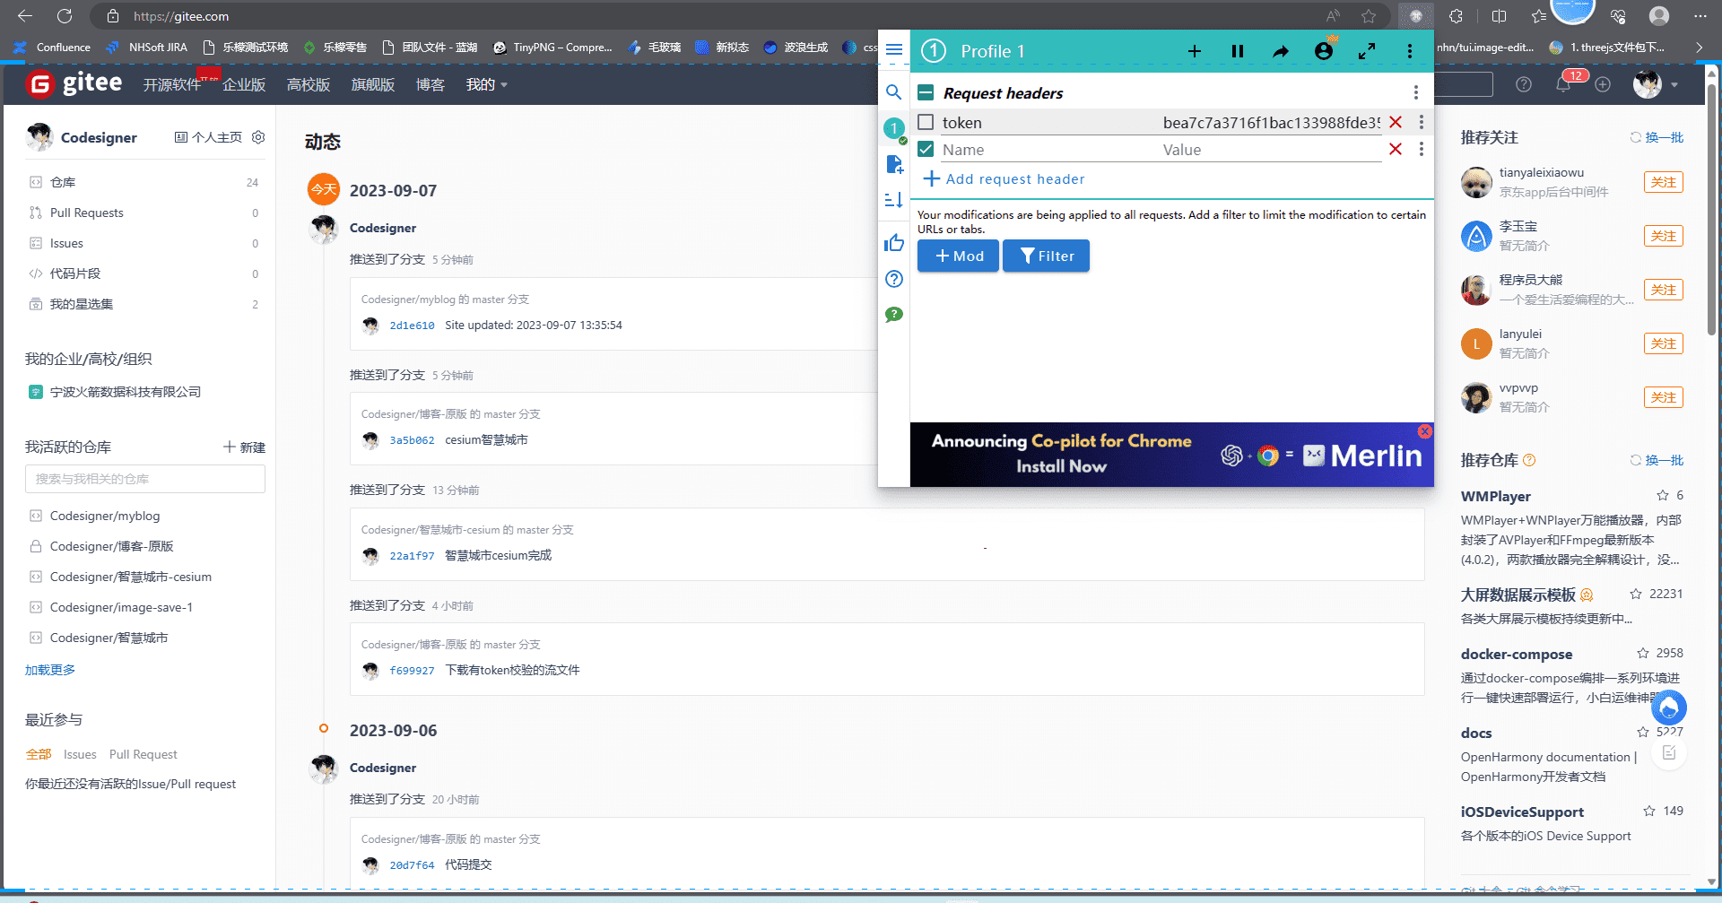Click the thumbs-up rate icon

pos(893,242)
